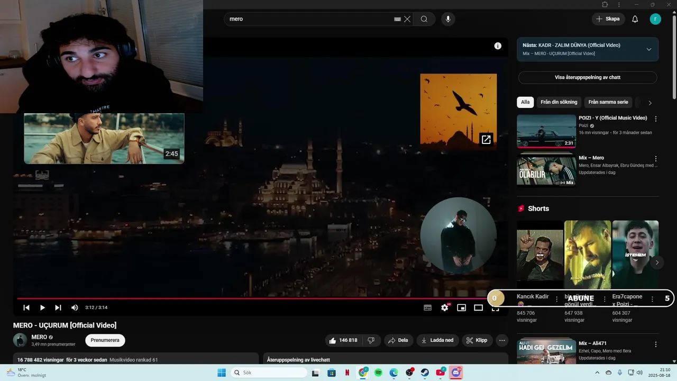Toggle subtitles in the player
The width and height of the screenshot is (677, 381).
[427, 307]
